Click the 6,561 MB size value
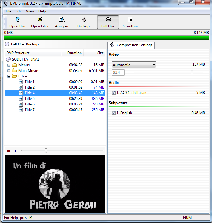This screenshot has width=212, height=223. 97,71
